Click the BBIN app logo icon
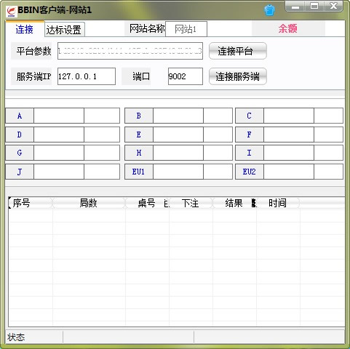Screen dimensions: 350x349 (x=12, y=11)
